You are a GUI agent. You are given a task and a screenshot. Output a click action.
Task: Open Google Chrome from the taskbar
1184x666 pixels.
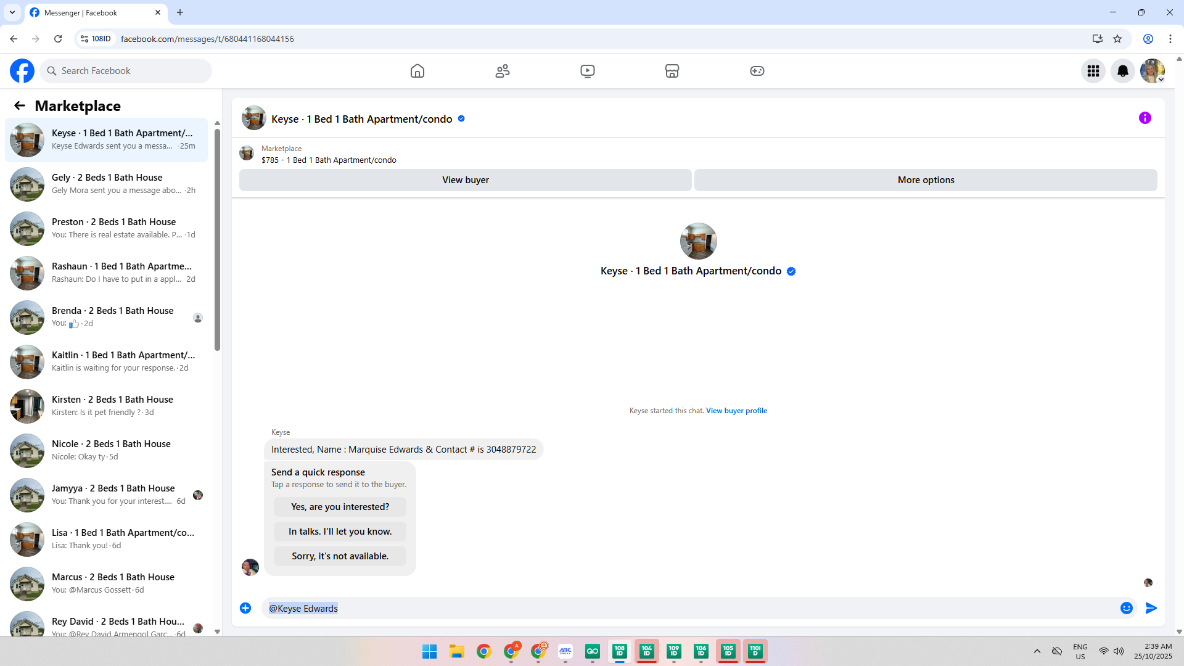[484, 651]
